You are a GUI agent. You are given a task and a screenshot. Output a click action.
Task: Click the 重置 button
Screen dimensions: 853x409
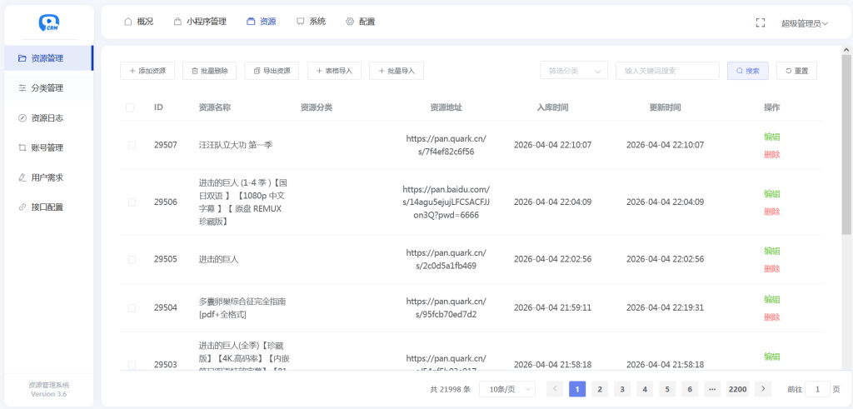click(x=796, y=71)
